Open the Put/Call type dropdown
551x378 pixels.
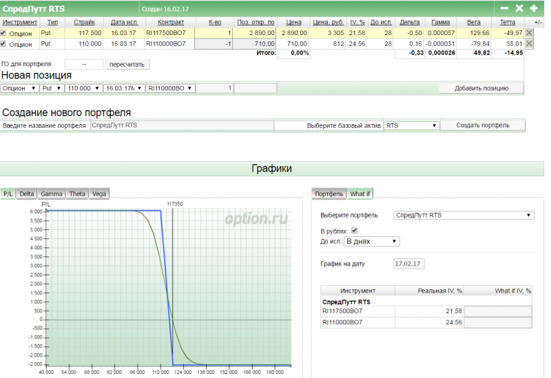51,88
